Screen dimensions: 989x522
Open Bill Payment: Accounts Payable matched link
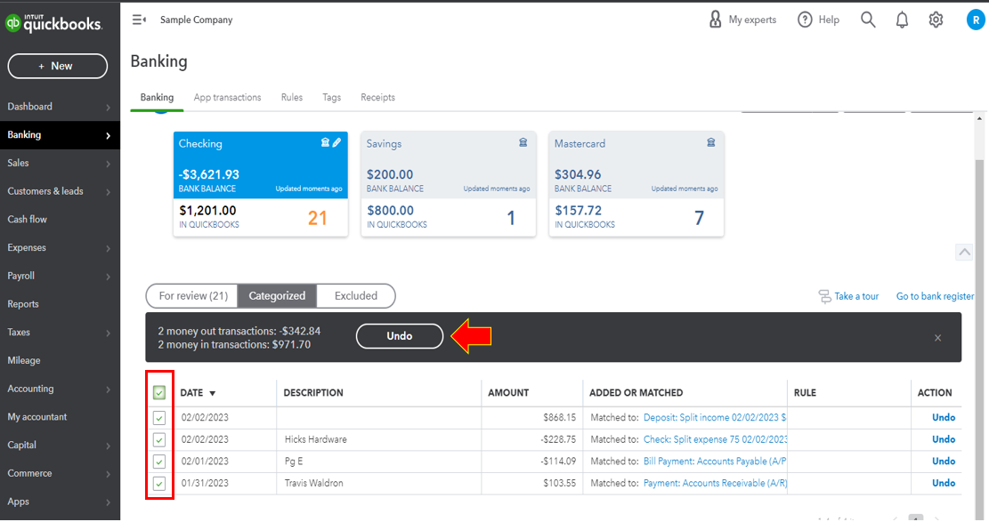pyautogui.click(x=715, y=462)
